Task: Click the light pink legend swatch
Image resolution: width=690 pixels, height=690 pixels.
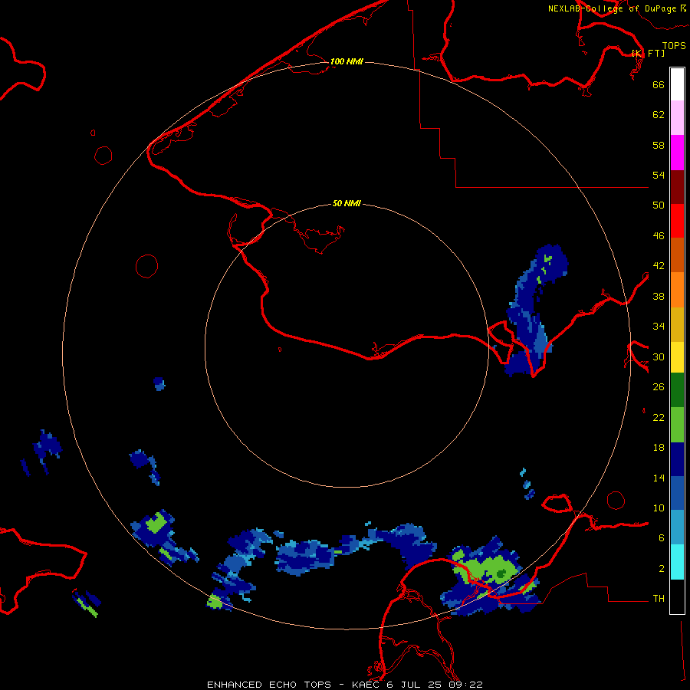Action: (677, 117)
